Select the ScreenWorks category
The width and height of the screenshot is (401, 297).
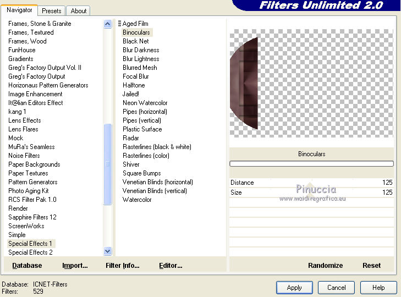tap(26, 226)
